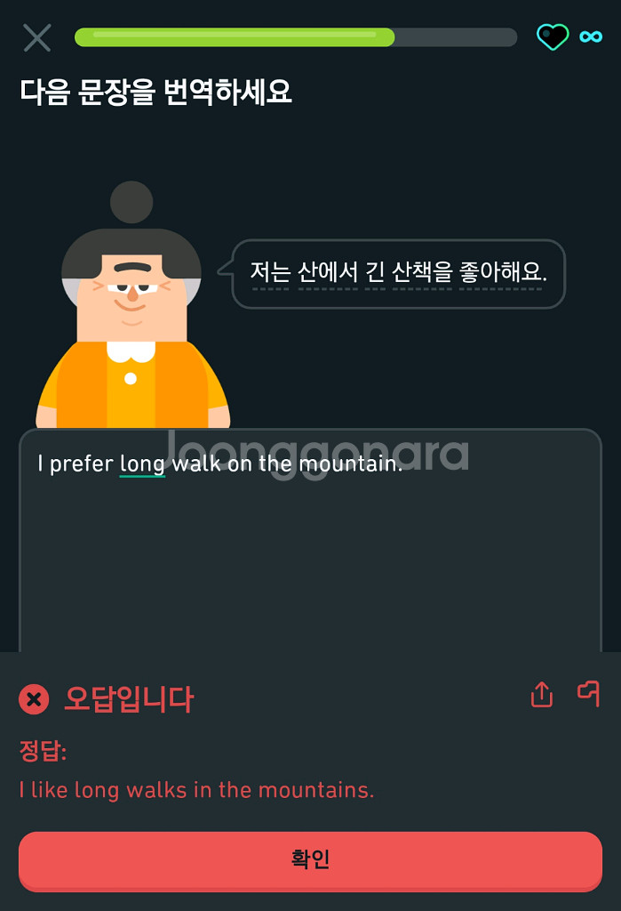Report the problem with the flag icon
Viewport: 621px width, 911px height.
pyautogui.click(x=588, y=693)
